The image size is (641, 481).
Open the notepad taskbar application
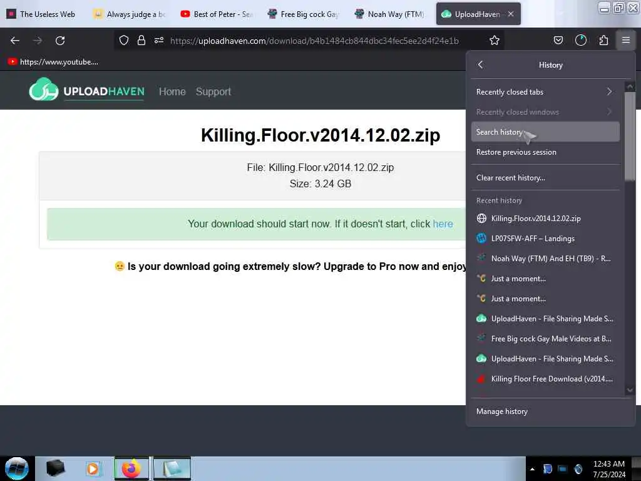coord(172,468)
